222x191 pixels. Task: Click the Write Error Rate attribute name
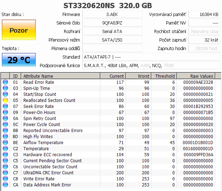coord(39,179)
